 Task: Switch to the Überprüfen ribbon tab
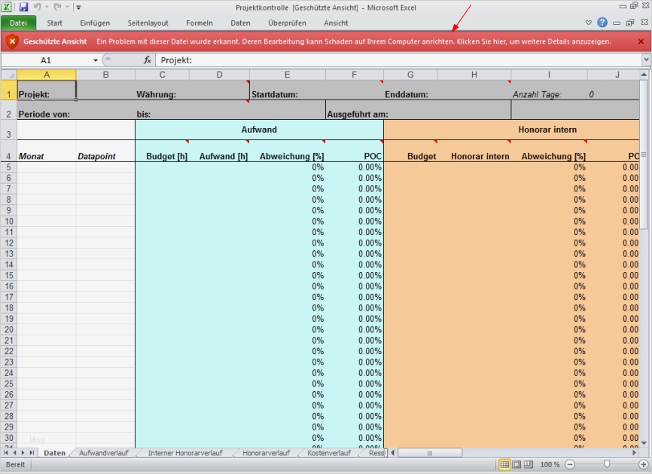287,23
